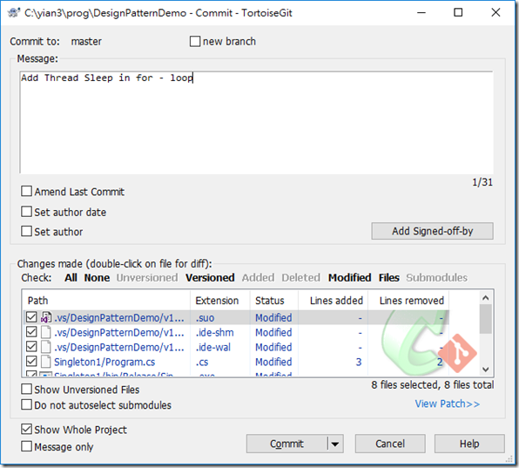
Task: Click the '8 files selected, 8 files total' text
Action: point(432,385)
